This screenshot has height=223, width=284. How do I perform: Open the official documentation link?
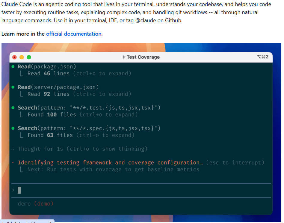73,34
